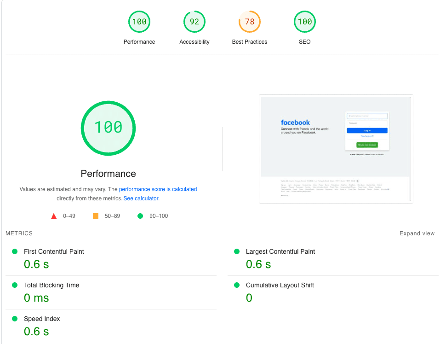Click the Accessibility score gauge showing 92
The width and height of the screenshot is (440, 344).
(194, 22)
